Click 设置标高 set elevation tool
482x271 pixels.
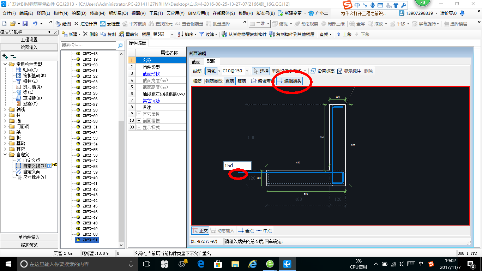[x=322, y=71]
